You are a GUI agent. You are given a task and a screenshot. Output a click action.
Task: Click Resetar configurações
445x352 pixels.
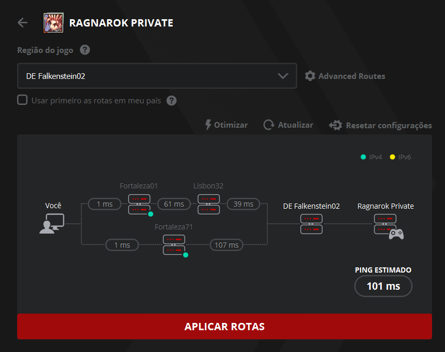(x=380, y=125)
